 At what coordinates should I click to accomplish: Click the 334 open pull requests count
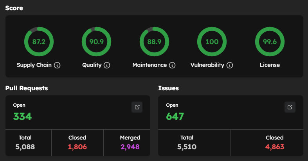point(22,116)
